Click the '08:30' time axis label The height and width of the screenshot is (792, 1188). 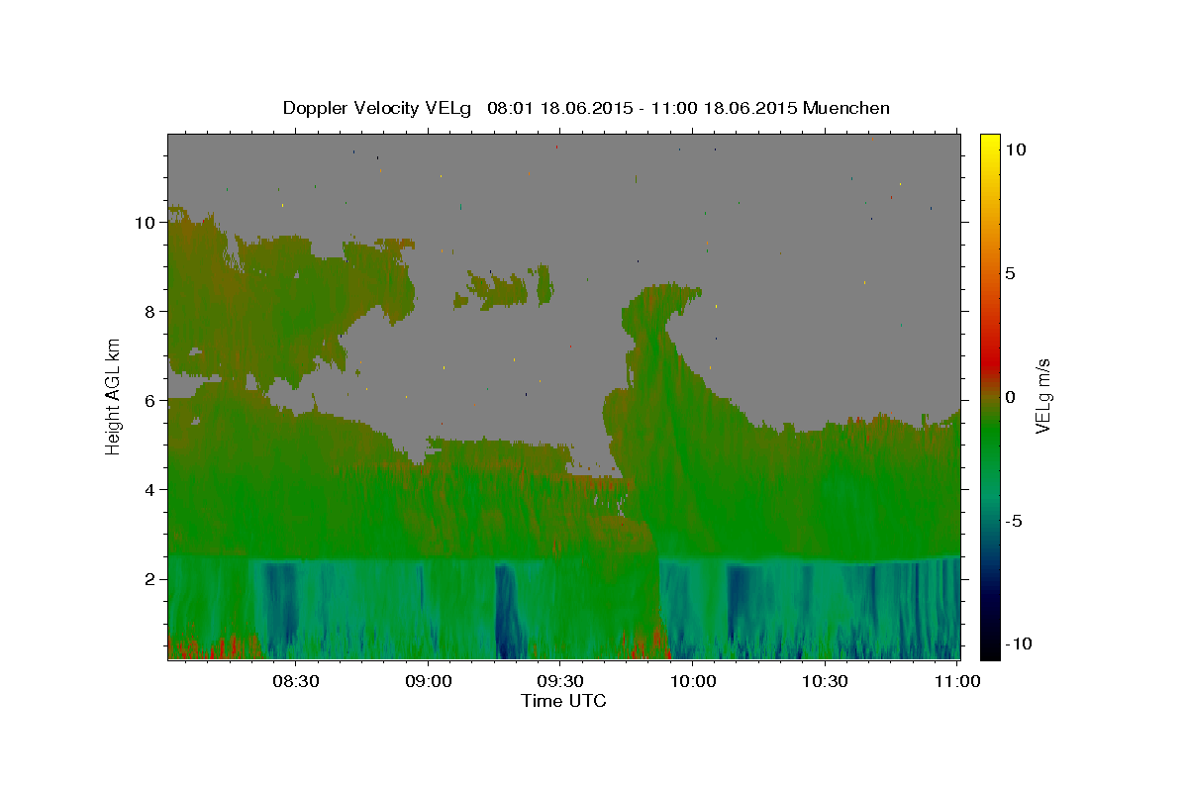point(296,681)
